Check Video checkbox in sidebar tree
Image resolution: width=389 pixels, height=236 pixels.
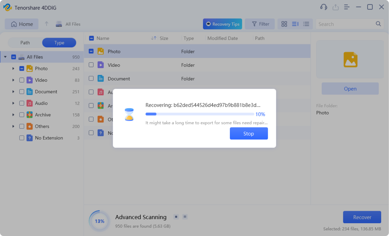22,80
